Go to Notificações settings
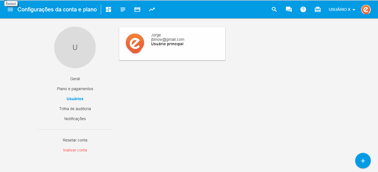The height and width of the screenshot is (172, 378). (x=75, y=119)
